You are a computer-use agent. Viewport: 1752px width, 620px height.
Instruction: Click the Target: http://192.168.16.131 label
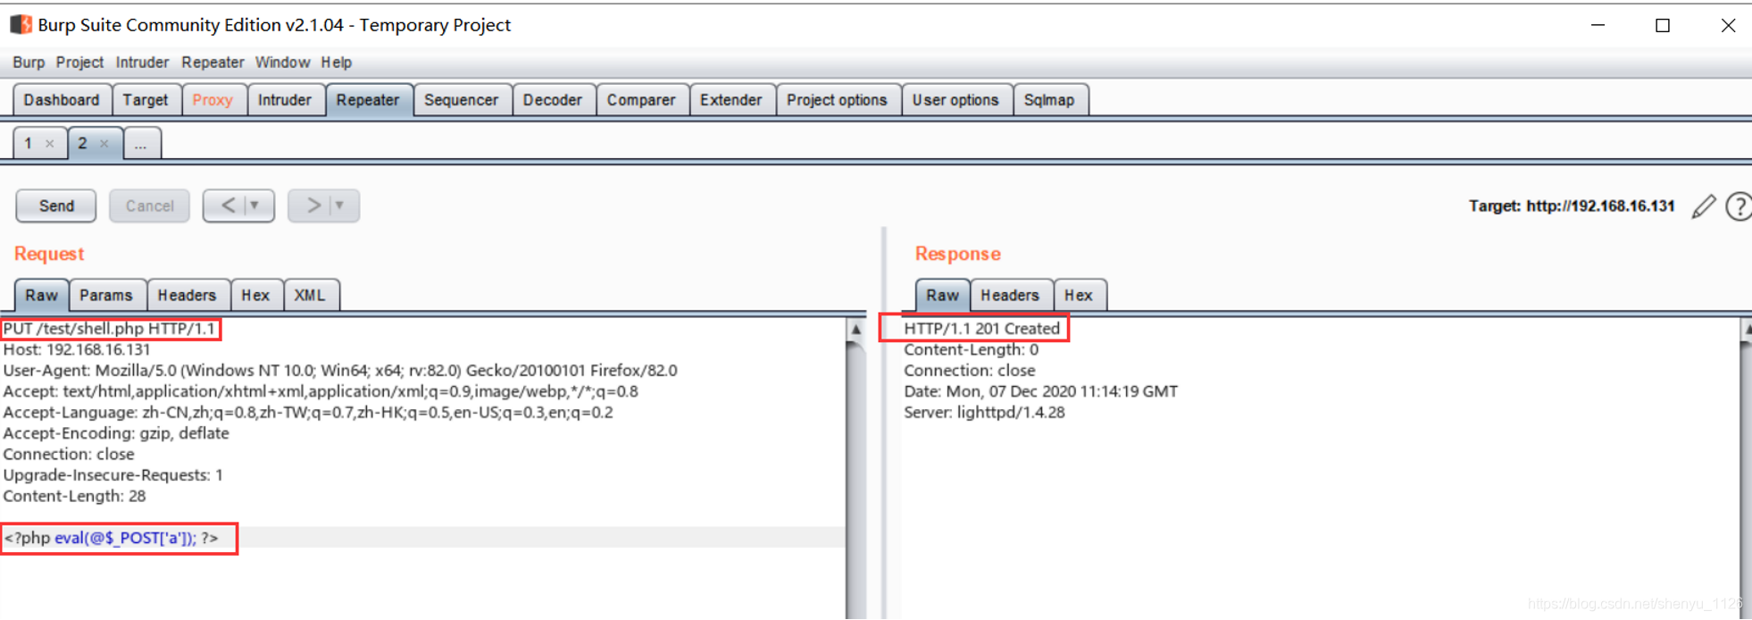point(1572,206)
